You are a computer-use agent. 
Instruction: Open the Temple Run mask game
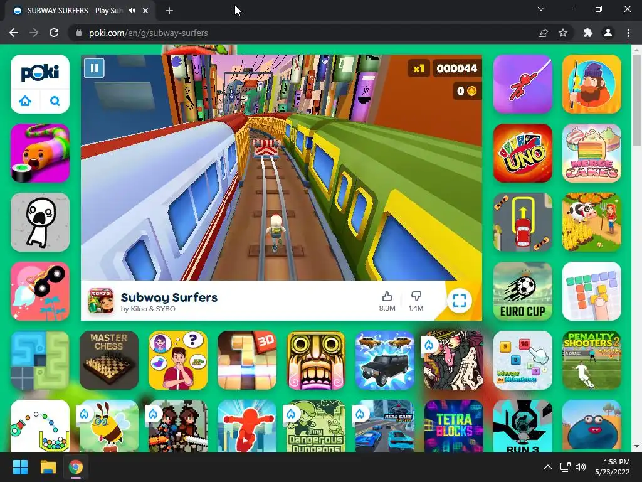click(316, 360)
